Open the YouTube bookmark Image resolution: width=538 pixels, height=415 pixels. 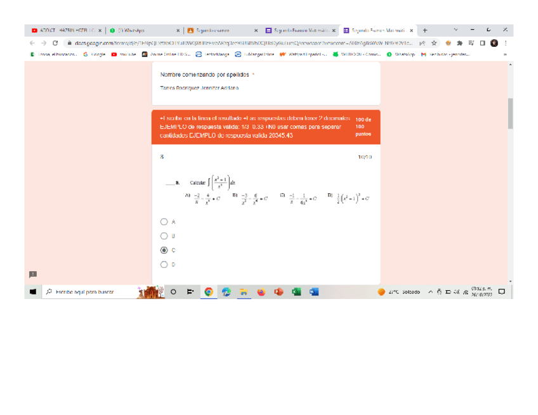point(124,54)
